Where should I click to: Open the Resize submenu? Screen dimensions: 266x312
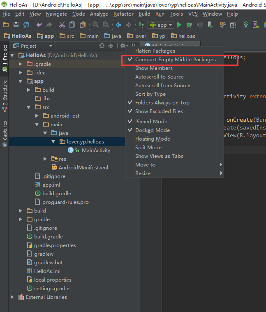coord(174,173)
